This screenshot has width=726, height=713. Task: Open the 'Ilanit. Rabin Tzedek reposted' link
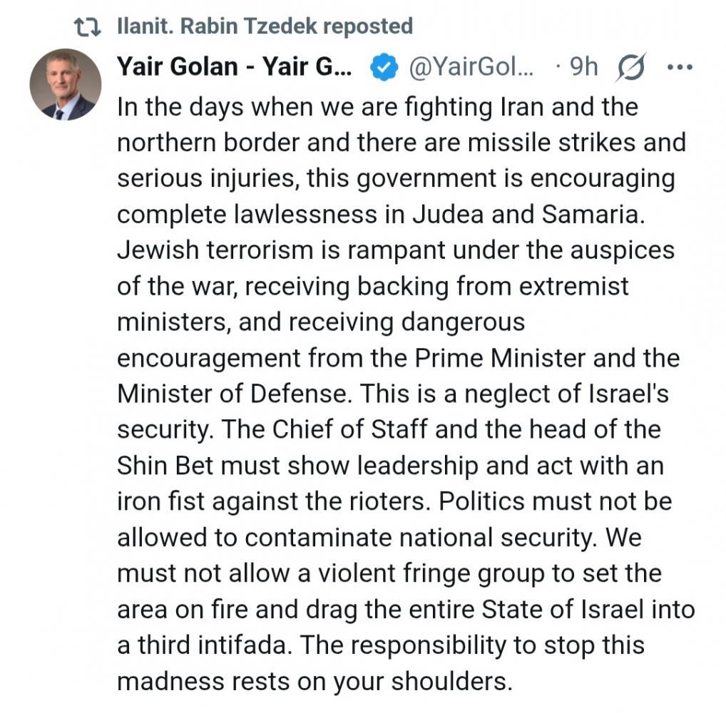coord(264,27)
